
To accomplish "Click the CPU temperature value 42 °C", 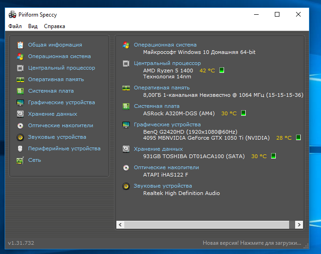I will 207,71.
